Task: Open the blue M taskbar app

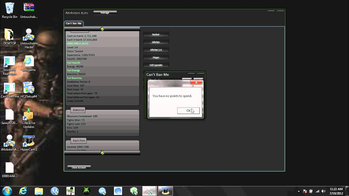Action: [55, 191]
